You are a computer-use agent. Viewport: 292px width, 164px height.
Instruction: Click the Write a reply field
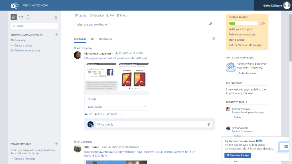(x=154, y=124)
